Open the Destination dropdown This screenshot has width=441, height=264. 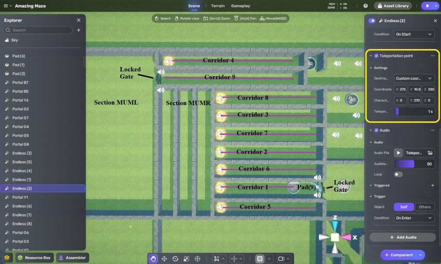click(414, 78)
